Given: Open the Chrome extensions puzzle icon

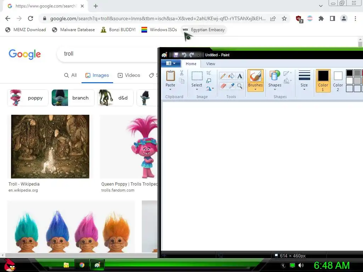Looking at the screenshot, I should point(321,18).
